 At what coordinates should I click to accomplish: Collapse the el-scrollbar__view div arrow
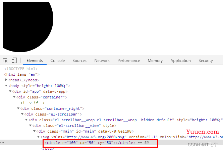[30, 126]
